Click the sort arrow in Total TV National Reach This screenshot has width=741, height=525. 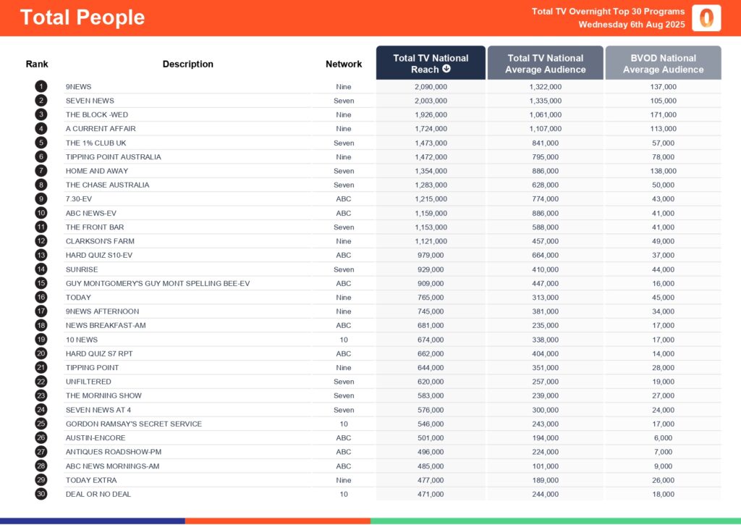click(446, 70)
